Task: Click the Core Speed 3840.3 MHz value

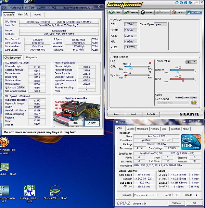Action: [144, 175]
